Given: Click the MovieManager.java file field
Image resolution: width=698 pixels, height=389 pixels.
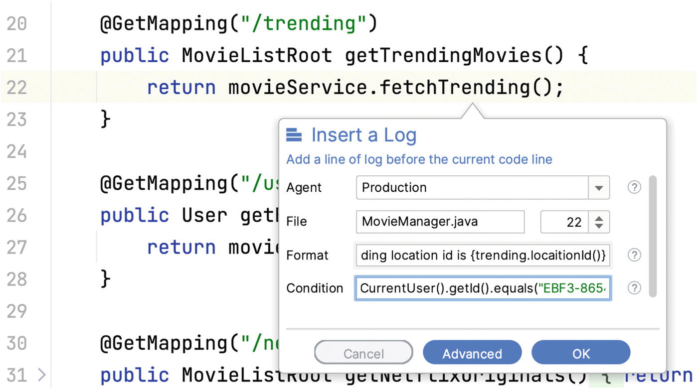Looking at the screenshot, I should click(x=440, y=222).
